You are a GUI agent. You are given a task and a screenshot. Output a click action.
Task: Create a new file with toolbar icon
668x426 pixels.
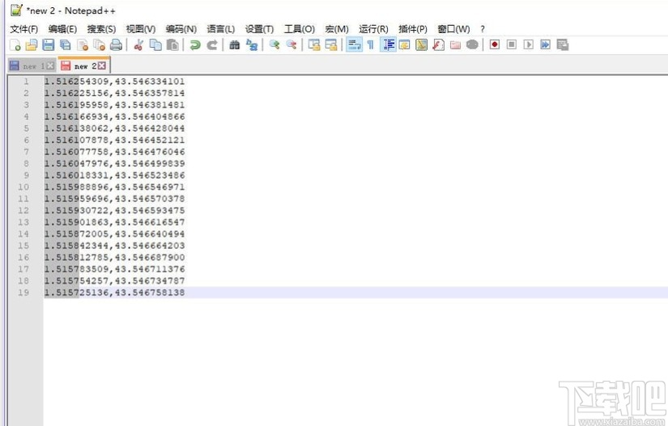[x=15, y=44]
